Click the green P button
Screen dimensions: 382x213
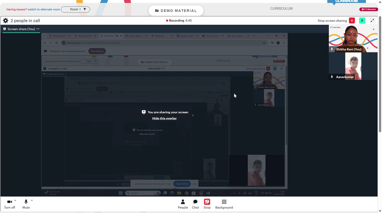pyautogui.click(x=362, y=21)
